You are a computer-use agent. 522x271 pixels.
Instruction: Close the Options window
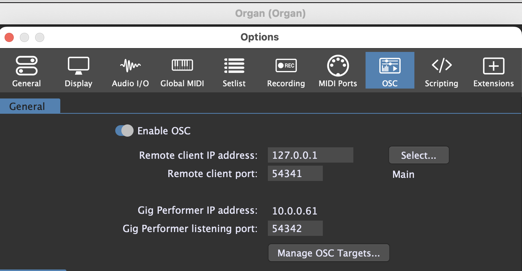9,37
